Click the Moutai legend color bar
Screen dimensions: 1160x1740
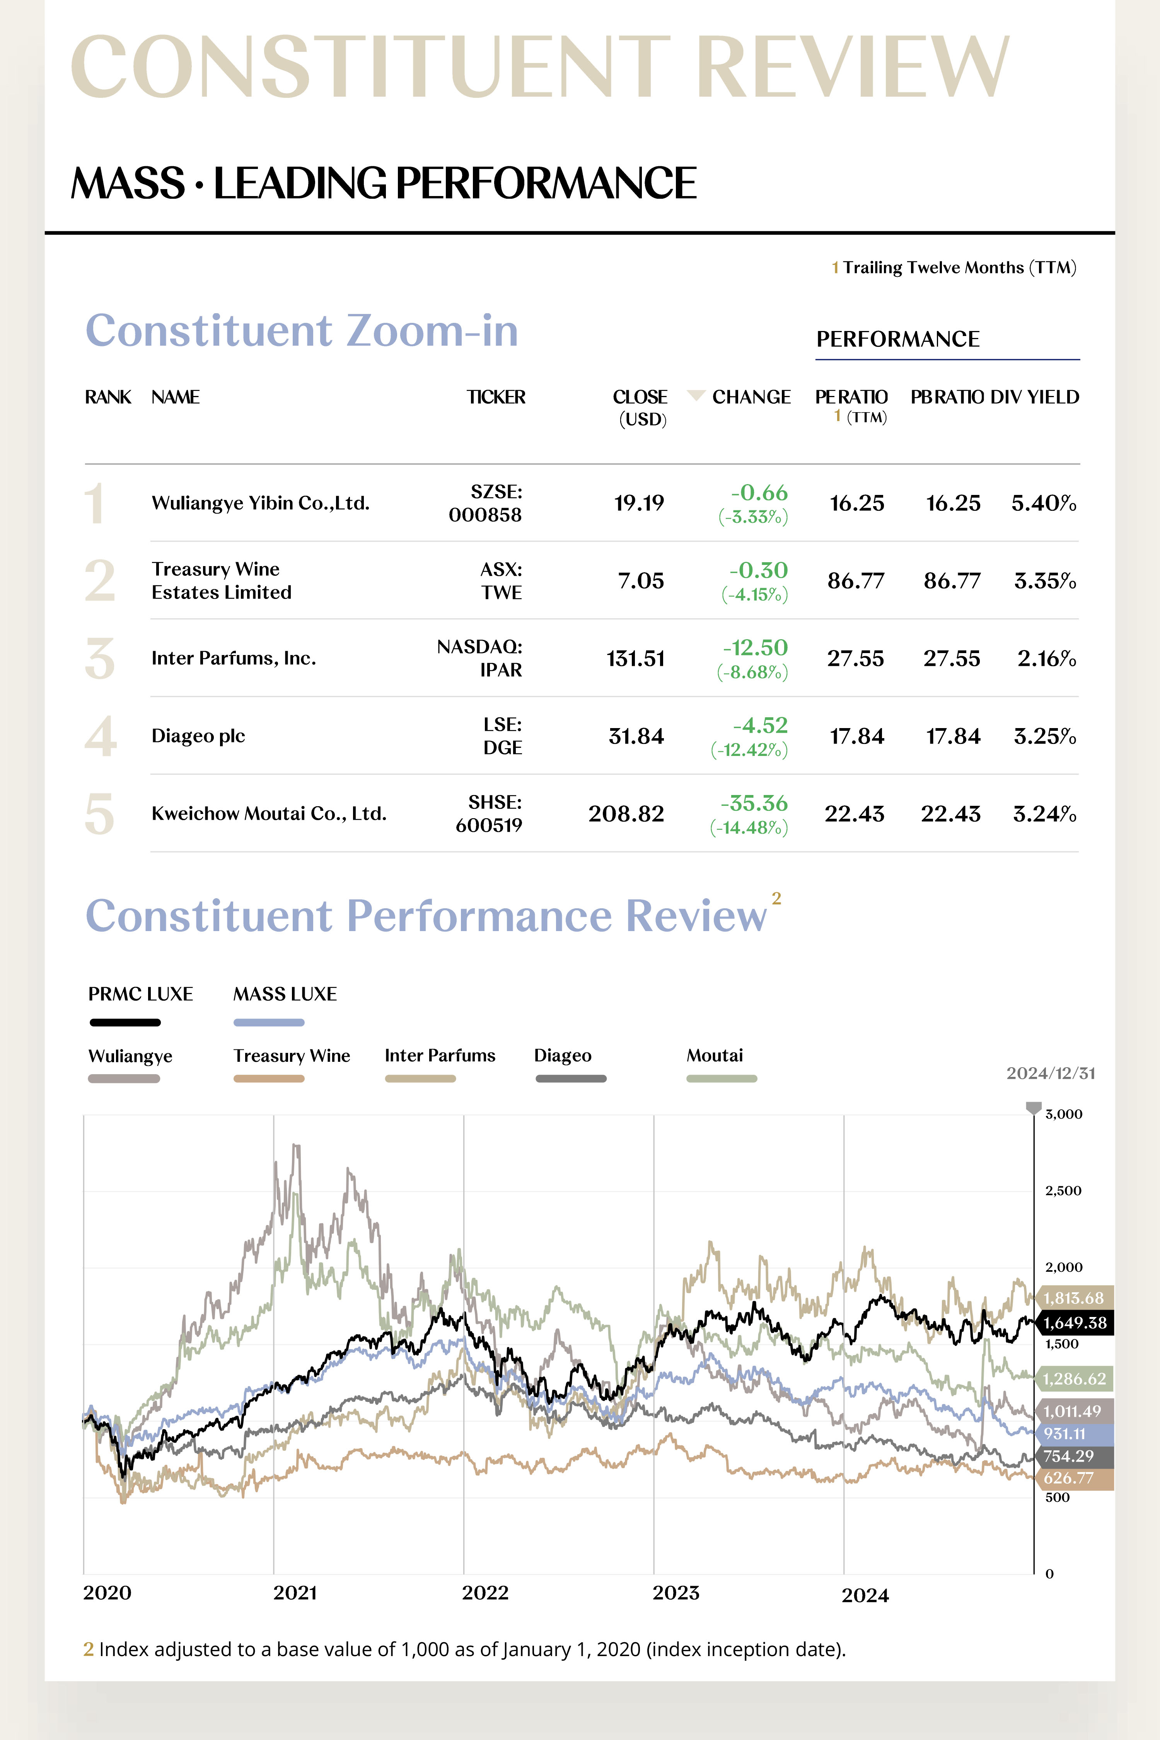point(721,1079)
